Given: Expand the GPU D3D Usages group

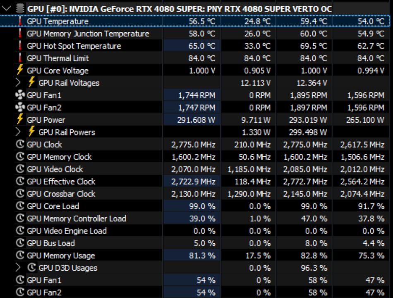Looking at the screenshot, I should pyautogui.click(x=17, y=268).
